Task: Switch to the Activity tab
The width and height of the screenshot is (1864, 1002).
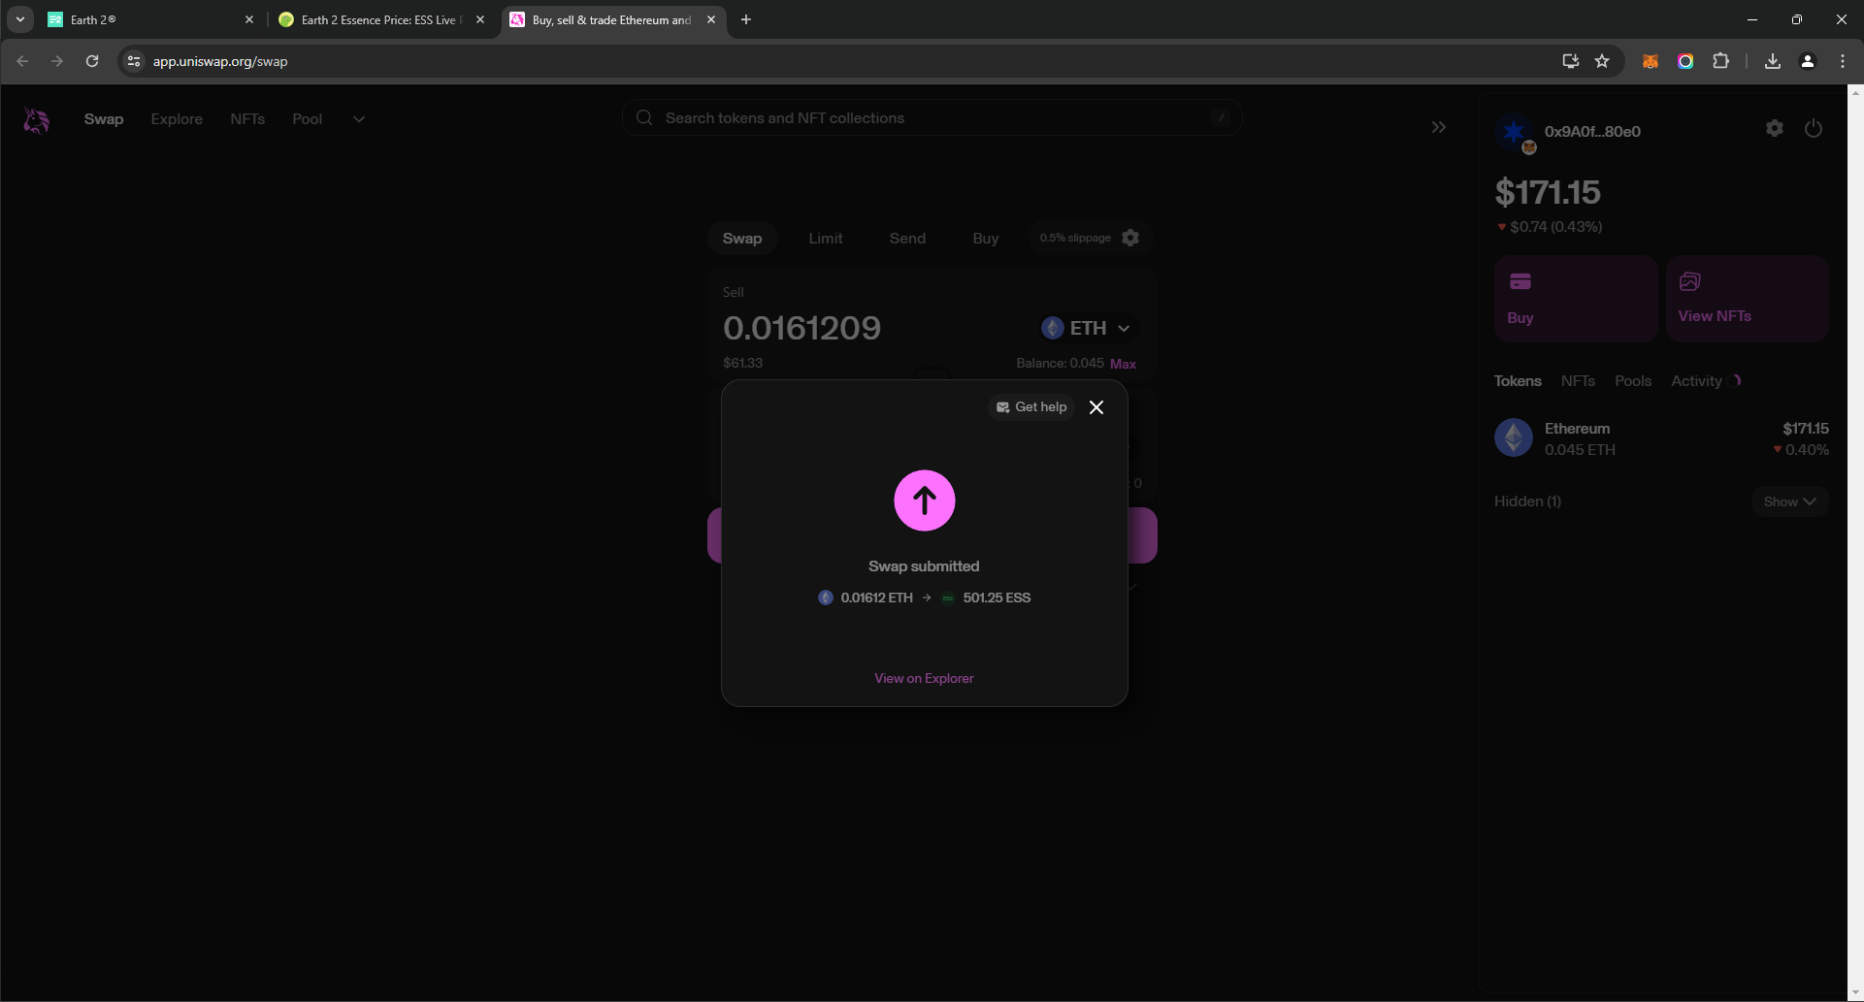Action: [x=1696, y=381]
